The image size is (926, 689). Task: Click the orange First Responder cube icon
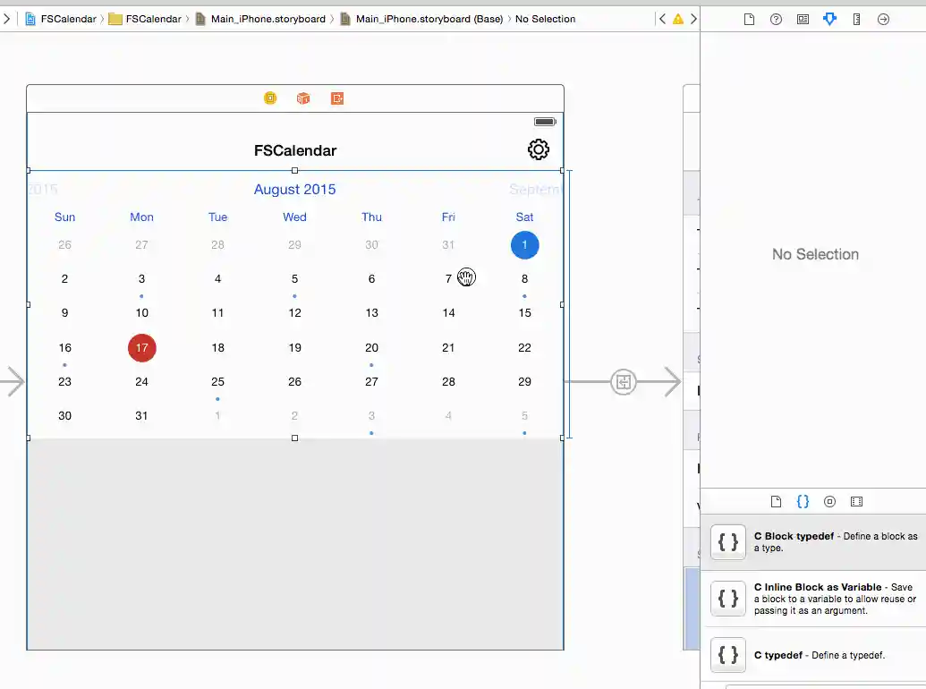(x=303, y=98)
